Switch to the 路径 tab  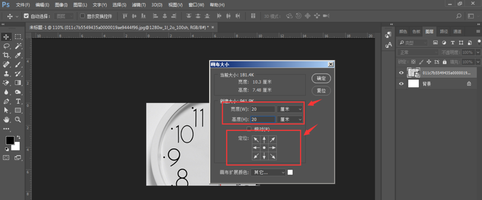[444, 31]
